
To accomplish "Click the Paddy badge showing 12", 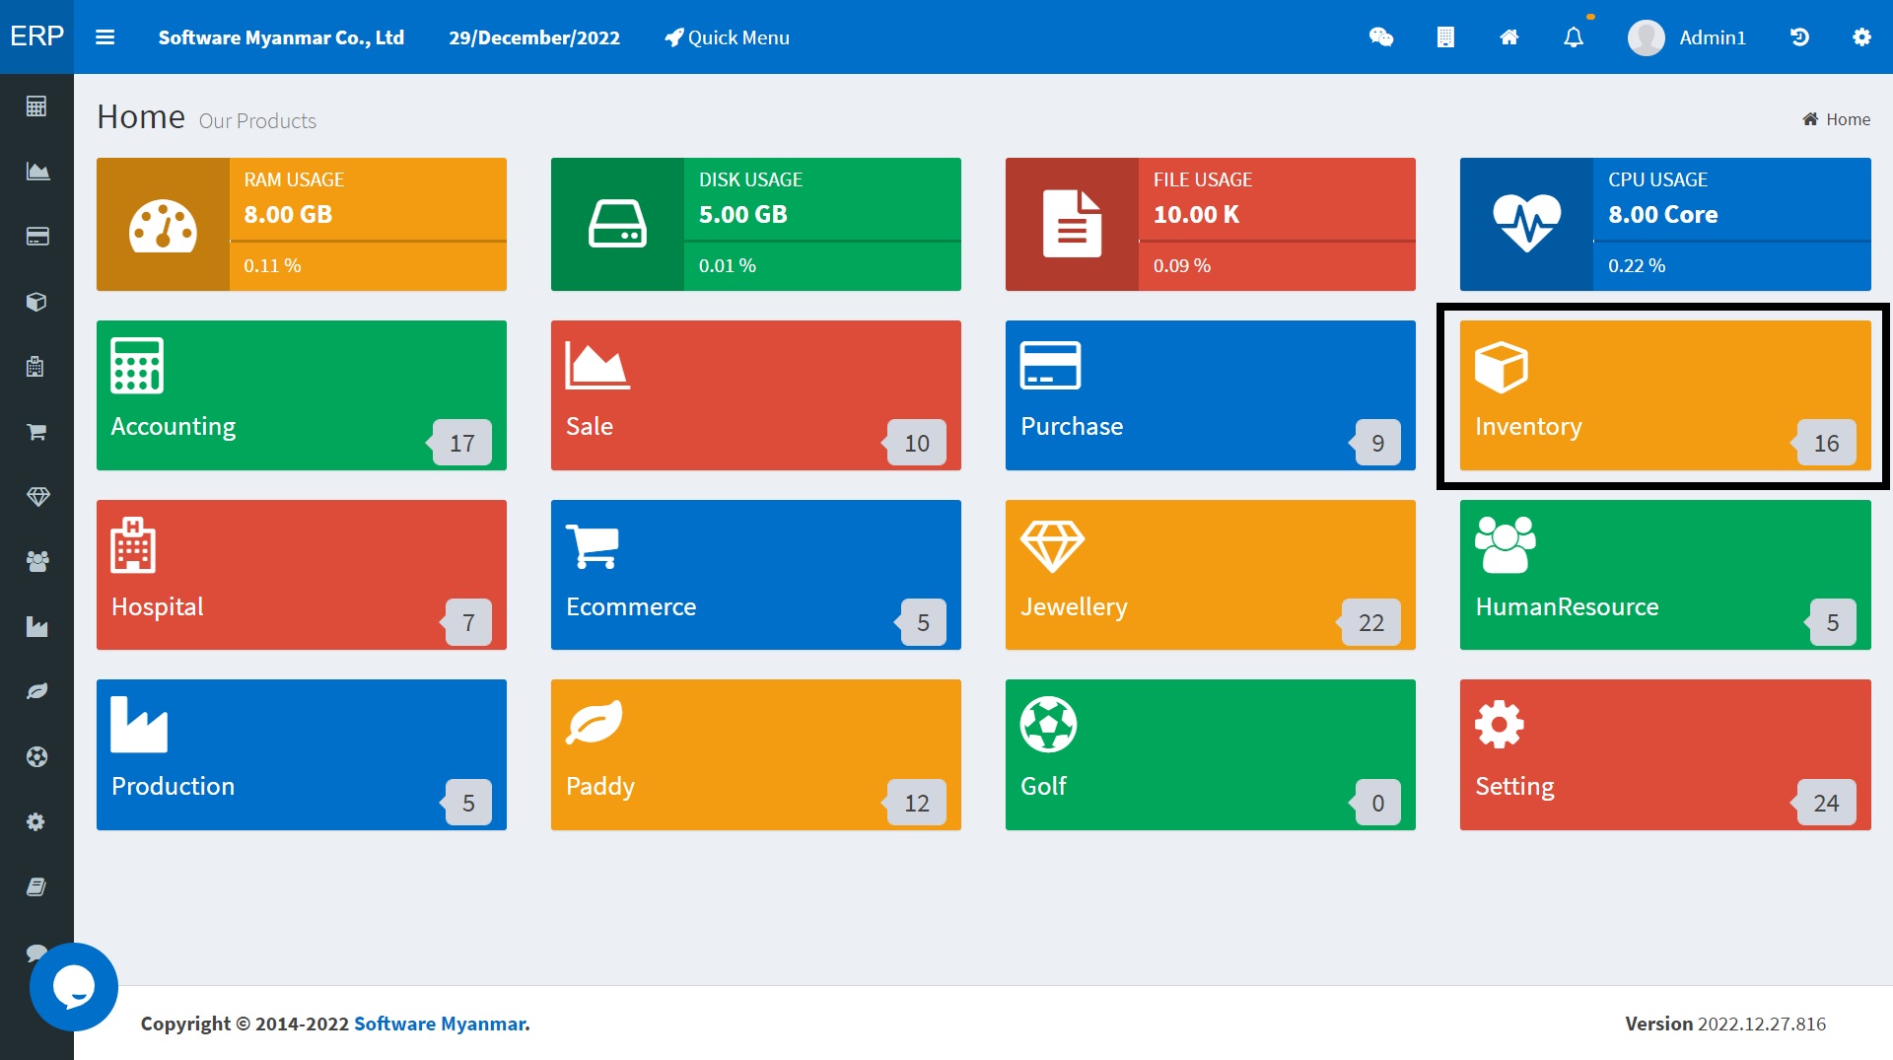I will point(917,803).
